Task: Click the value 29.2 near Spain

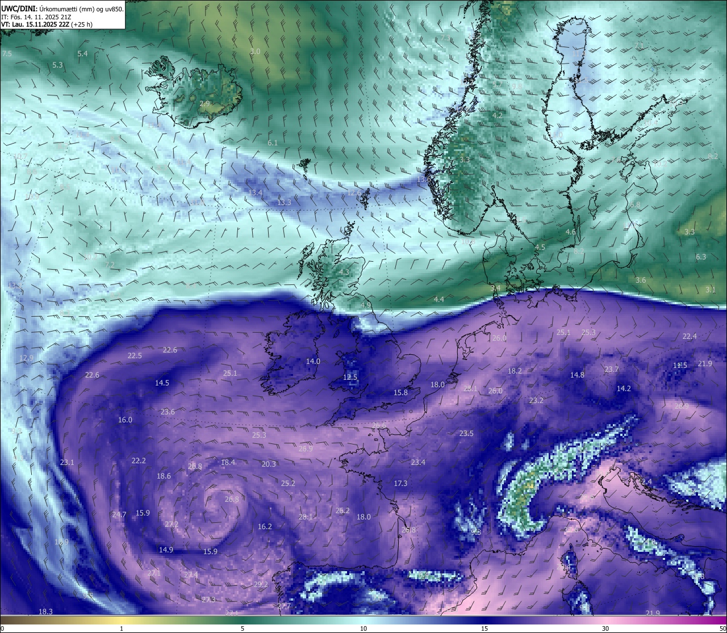Action: (x=261, y=584)
